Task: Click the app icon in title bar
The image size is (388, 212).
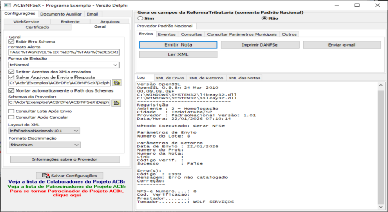Action: coord(7,5)
